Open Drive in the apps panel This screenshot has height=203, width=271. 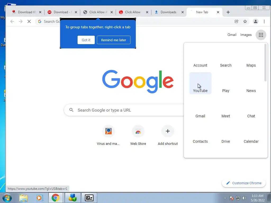click(226, 134)
